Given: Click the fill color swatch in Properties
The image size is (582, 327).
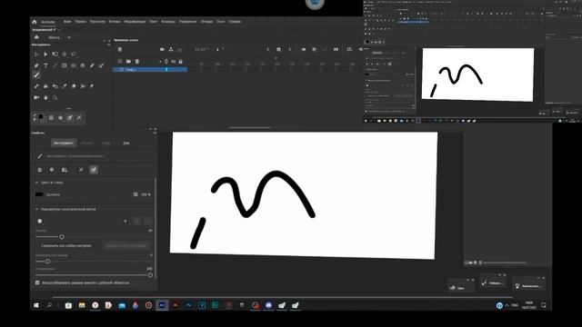Looking at the screenshot, I should 39,194.
